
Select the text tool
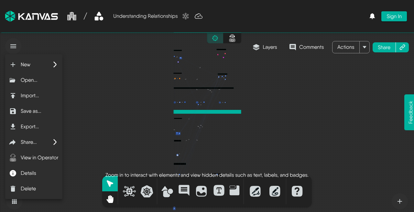point(219,190)
